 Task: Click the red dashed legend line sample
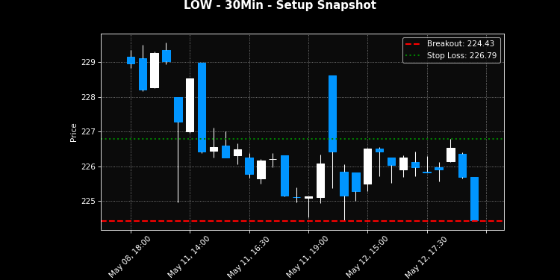coord(413,44)
